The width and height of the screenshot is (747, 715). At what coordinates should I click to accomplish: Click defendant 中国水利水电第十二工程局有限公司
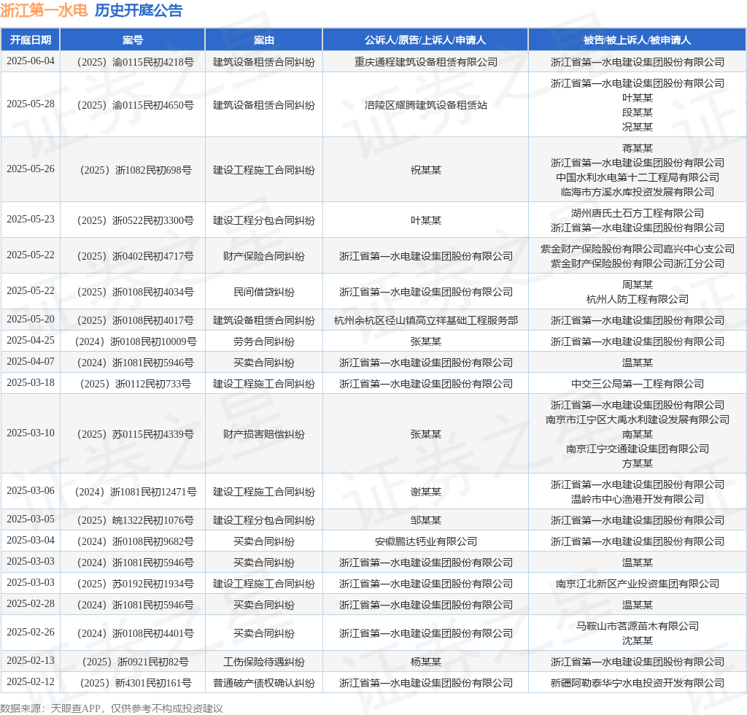[x=638, y=177]
